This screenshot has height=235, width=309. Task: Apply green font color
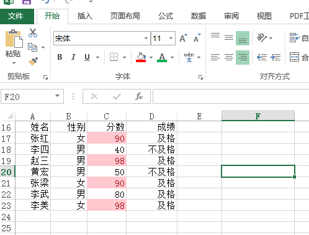[162, 57]
